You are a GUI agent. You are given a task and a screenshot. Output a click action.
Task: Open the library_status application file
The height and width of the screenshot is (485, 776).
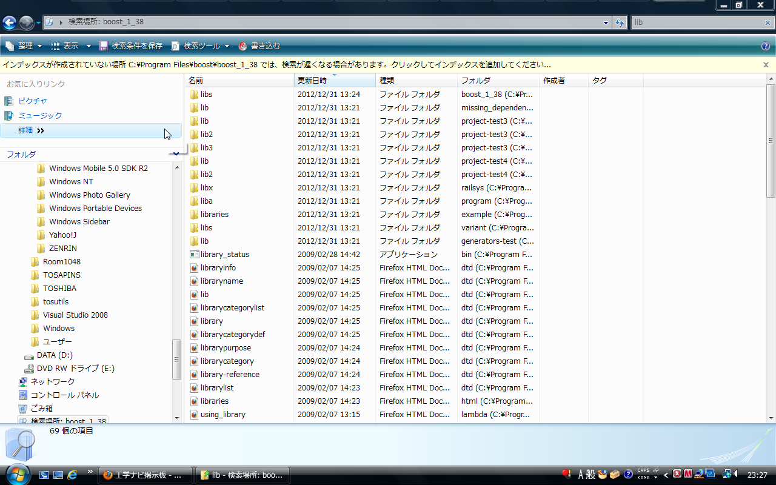coord(224,255)
